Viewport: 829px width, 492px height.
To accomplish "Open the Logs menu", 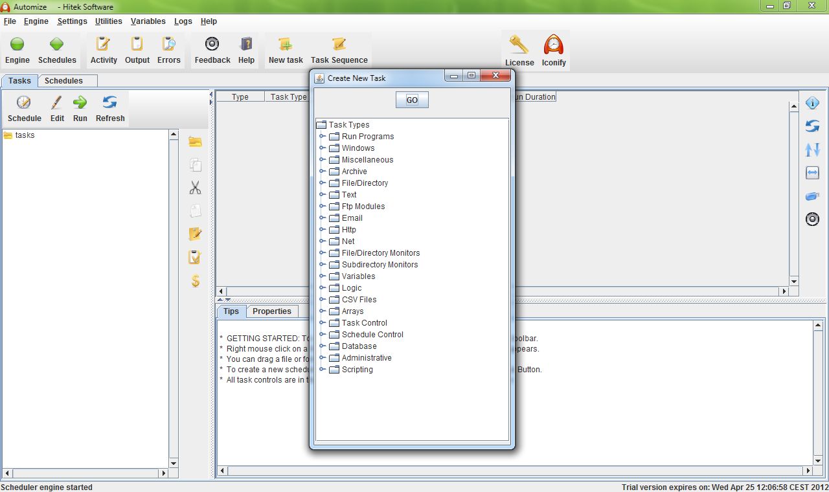I will (183, 21).
